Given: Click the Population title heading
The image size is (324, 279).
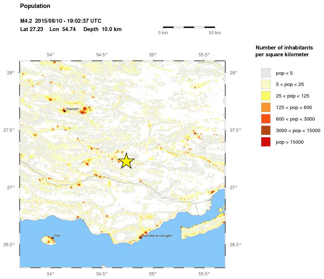Looking at the screenshot, I should coord(35,6).
